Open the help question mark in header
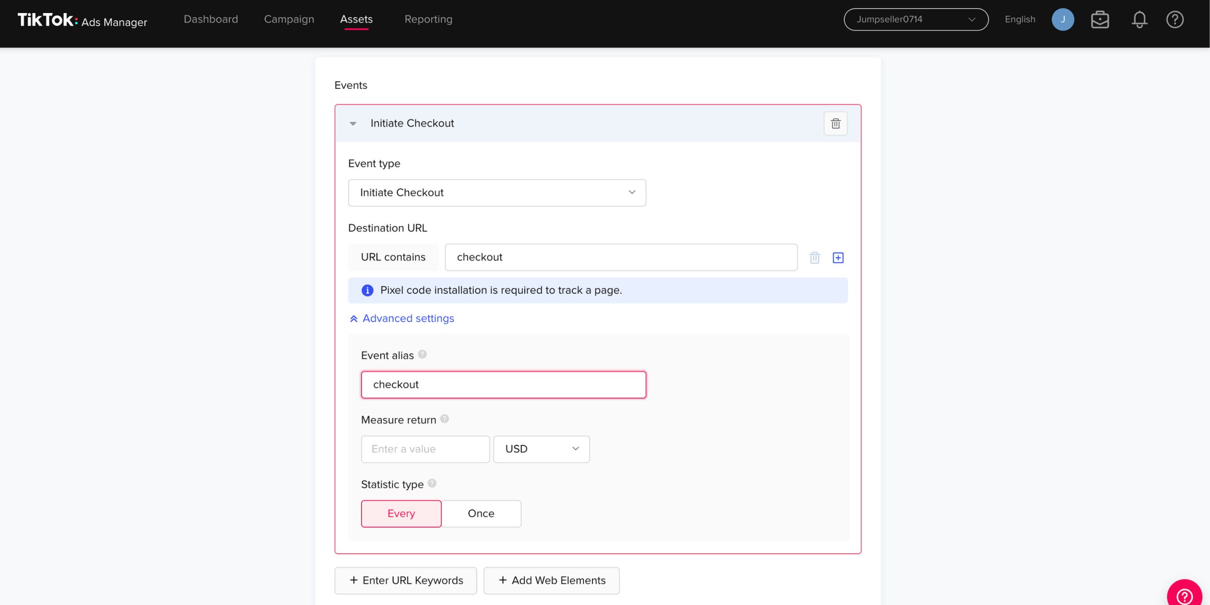Screen dimensions: 1210x605 pos(1175,20)
